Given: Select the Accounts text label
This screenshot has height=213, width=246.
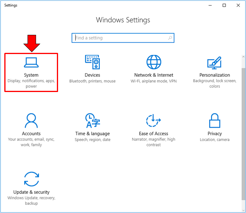Looking at the screenshot, I should [x=31, y=134].
